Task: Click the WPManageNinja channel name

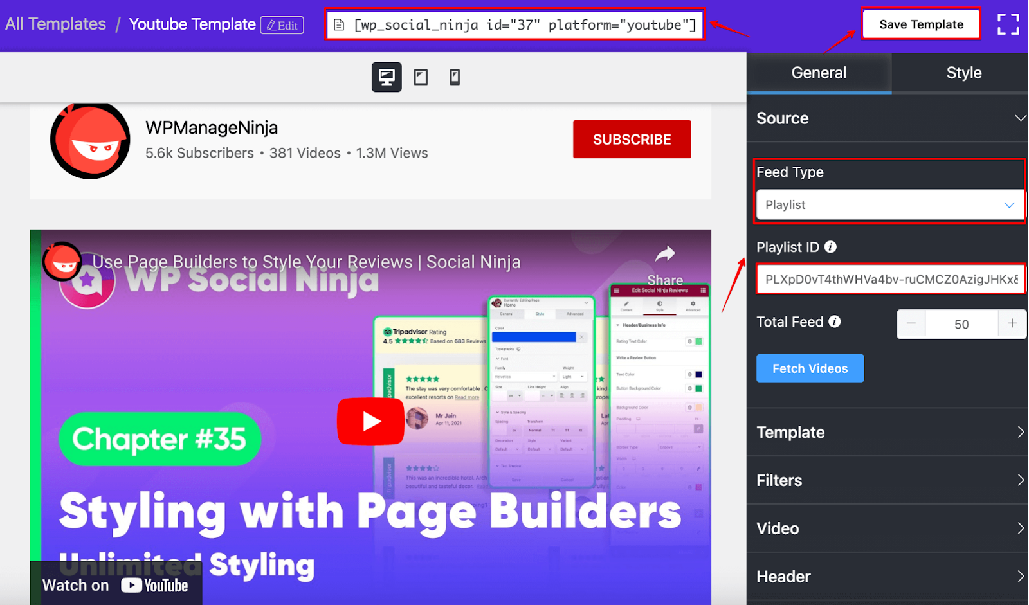Action: (x=212, y=128)
